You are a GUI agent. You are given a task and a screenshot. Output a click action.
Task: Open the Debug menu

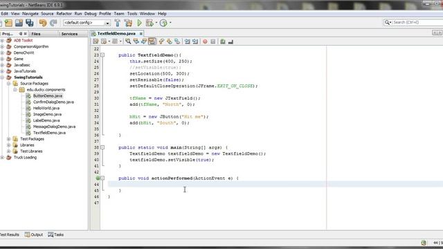coord(91,14)
